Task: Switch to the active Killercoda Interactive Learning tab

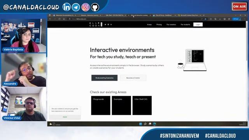Action: (x=139, y=16)
